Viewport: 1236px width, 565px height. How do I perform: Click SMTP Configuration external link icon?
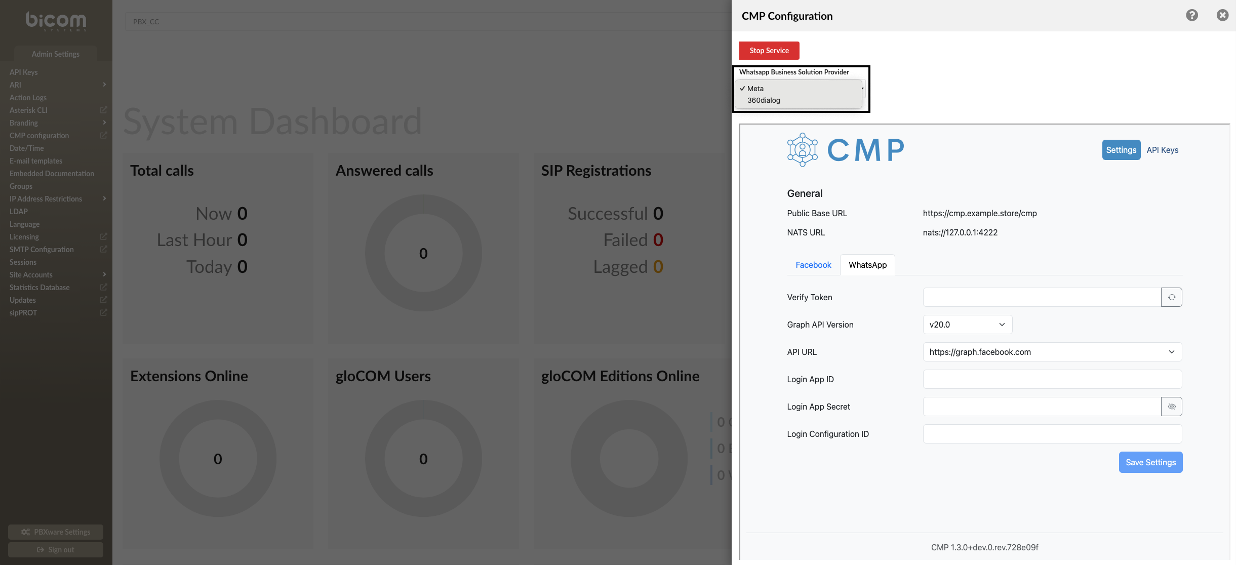coord(104,249)
